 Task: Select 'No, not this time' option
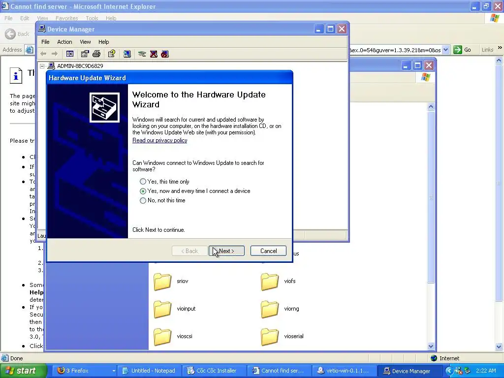(143, 200)
